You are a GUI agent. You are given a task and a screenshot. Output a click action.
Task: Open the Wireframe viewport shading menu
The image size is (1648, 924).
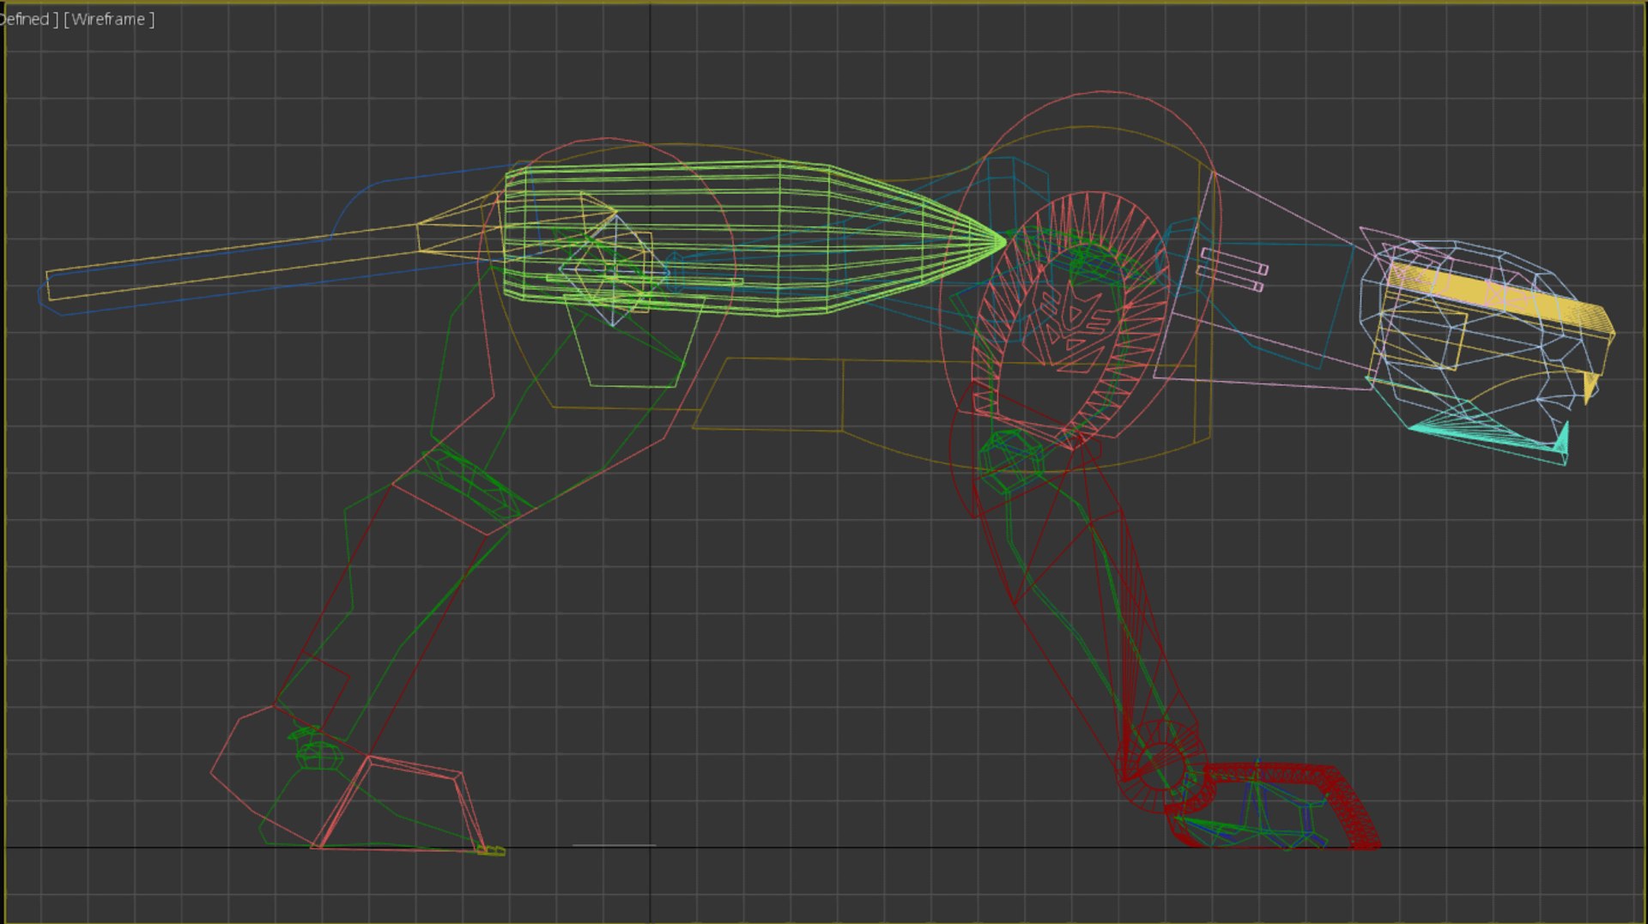[x=109, y=19]
